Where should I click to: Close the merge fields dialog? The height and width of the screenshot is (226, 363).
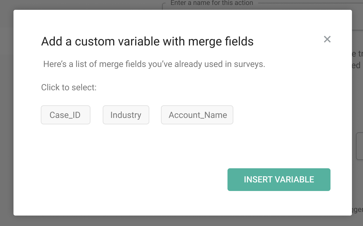tap(327, 39)
